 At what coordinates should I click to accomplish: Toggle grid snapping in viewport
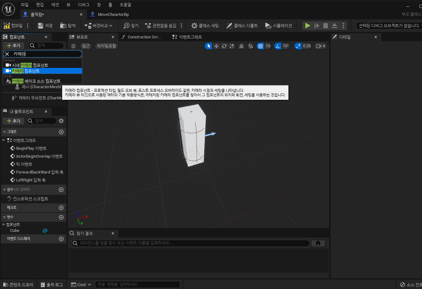click(260, 46)
